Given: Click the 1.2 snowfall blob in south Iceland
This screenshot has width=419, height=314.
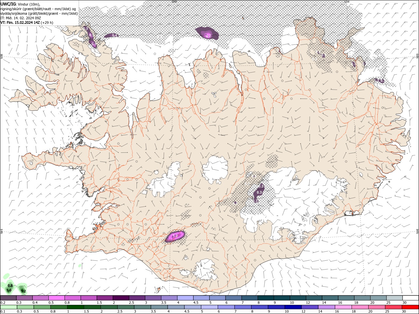Looking at the screenshot, I should tap(175, 236).
